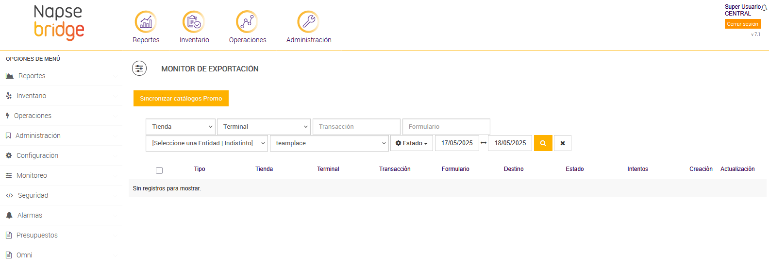
Task: Expand the Reportes sidebar menu
Action: coord(61,76)
